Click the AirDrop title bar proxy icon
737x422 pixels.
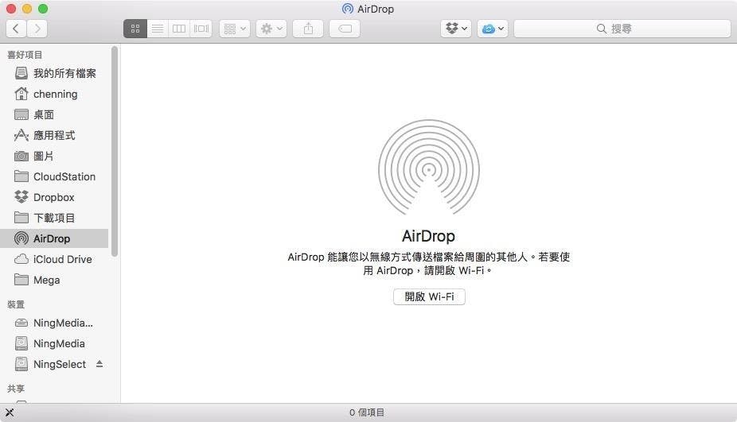pyautogui.click(x=347, y=9)
